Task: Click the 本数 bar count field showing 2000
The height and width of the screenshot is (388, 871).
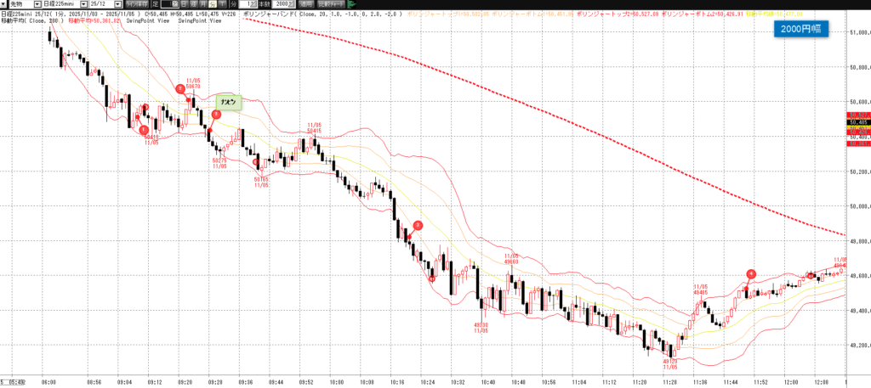Action: (282, 4)
